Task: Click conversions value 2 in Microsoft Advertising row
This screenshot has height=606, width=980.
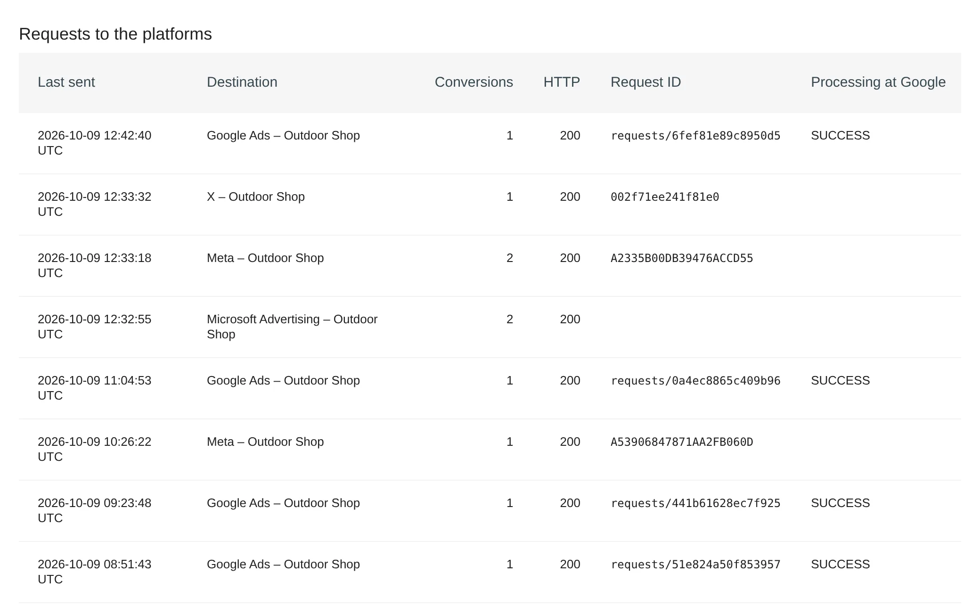Action: pyautogui.click(x=509, y=319)
